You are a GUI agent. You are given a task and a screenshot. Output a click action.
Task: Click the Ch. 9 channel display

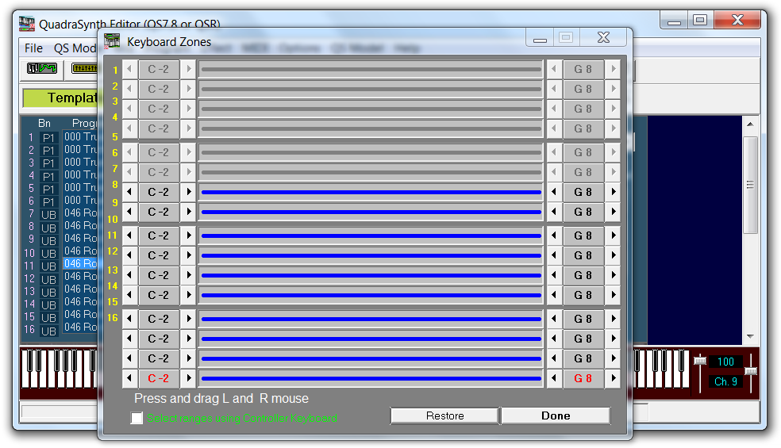725,381
